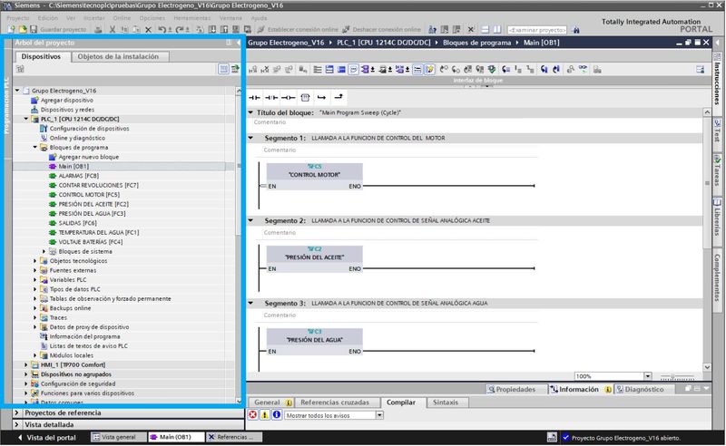Viewport: 726px width, 446px height.
Task: Click the undo arrow icon
Action: coord(162,30)
